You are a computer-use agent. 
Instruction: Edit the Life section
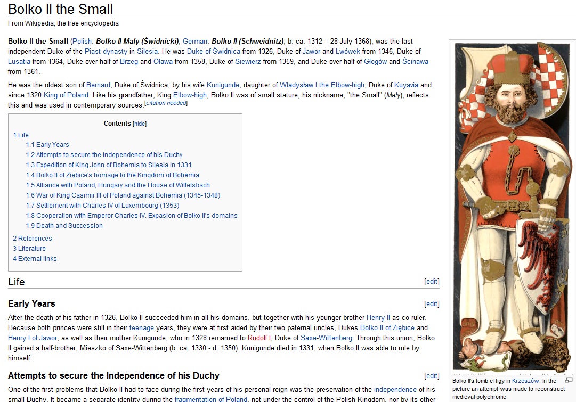coord(432,282)
